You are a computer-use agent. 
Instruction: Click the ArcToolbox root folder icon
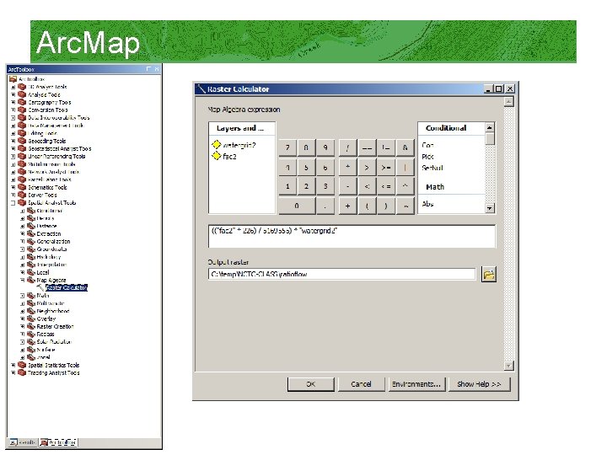[13, 79]
